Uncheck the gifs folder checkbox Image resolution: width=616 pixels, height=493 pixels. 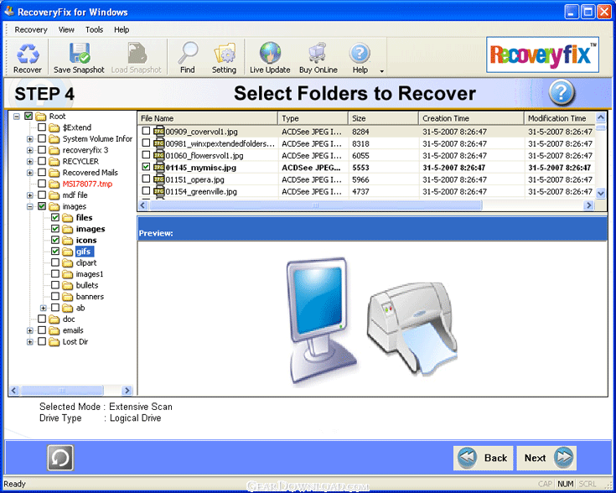(55, 252)
